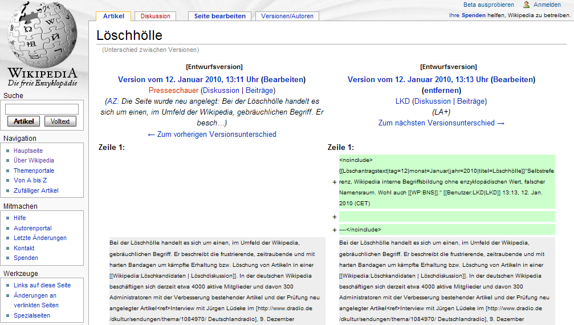Focus the Suche search input field

pos(42,109)
